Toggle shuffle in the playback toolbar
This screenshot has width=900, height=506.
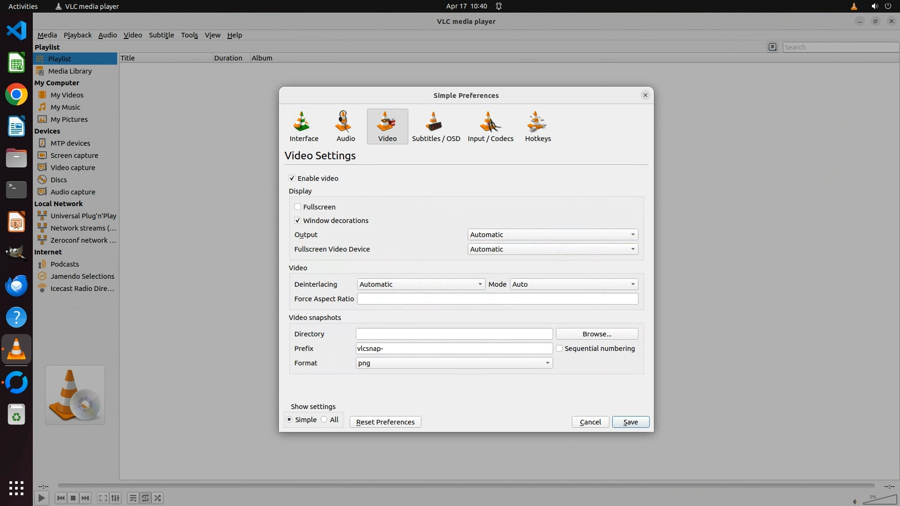pyautogui.click(x=158, y=498)
